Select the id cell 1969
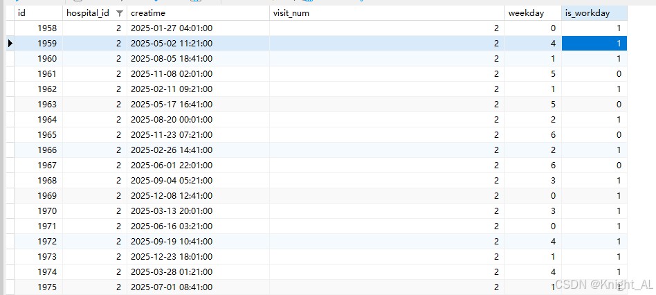656x295 pixels. 39,195
